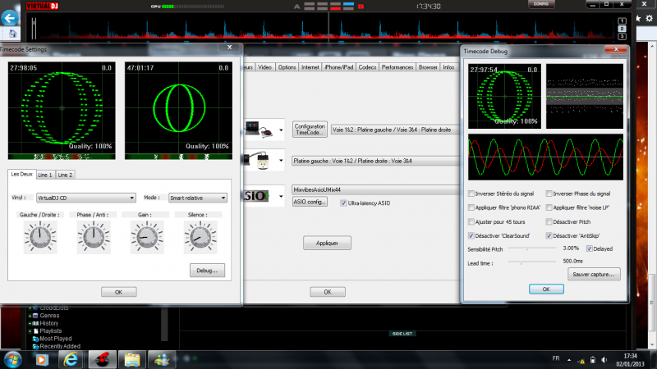Switch to the Line 1 tab

click(45, 175)
